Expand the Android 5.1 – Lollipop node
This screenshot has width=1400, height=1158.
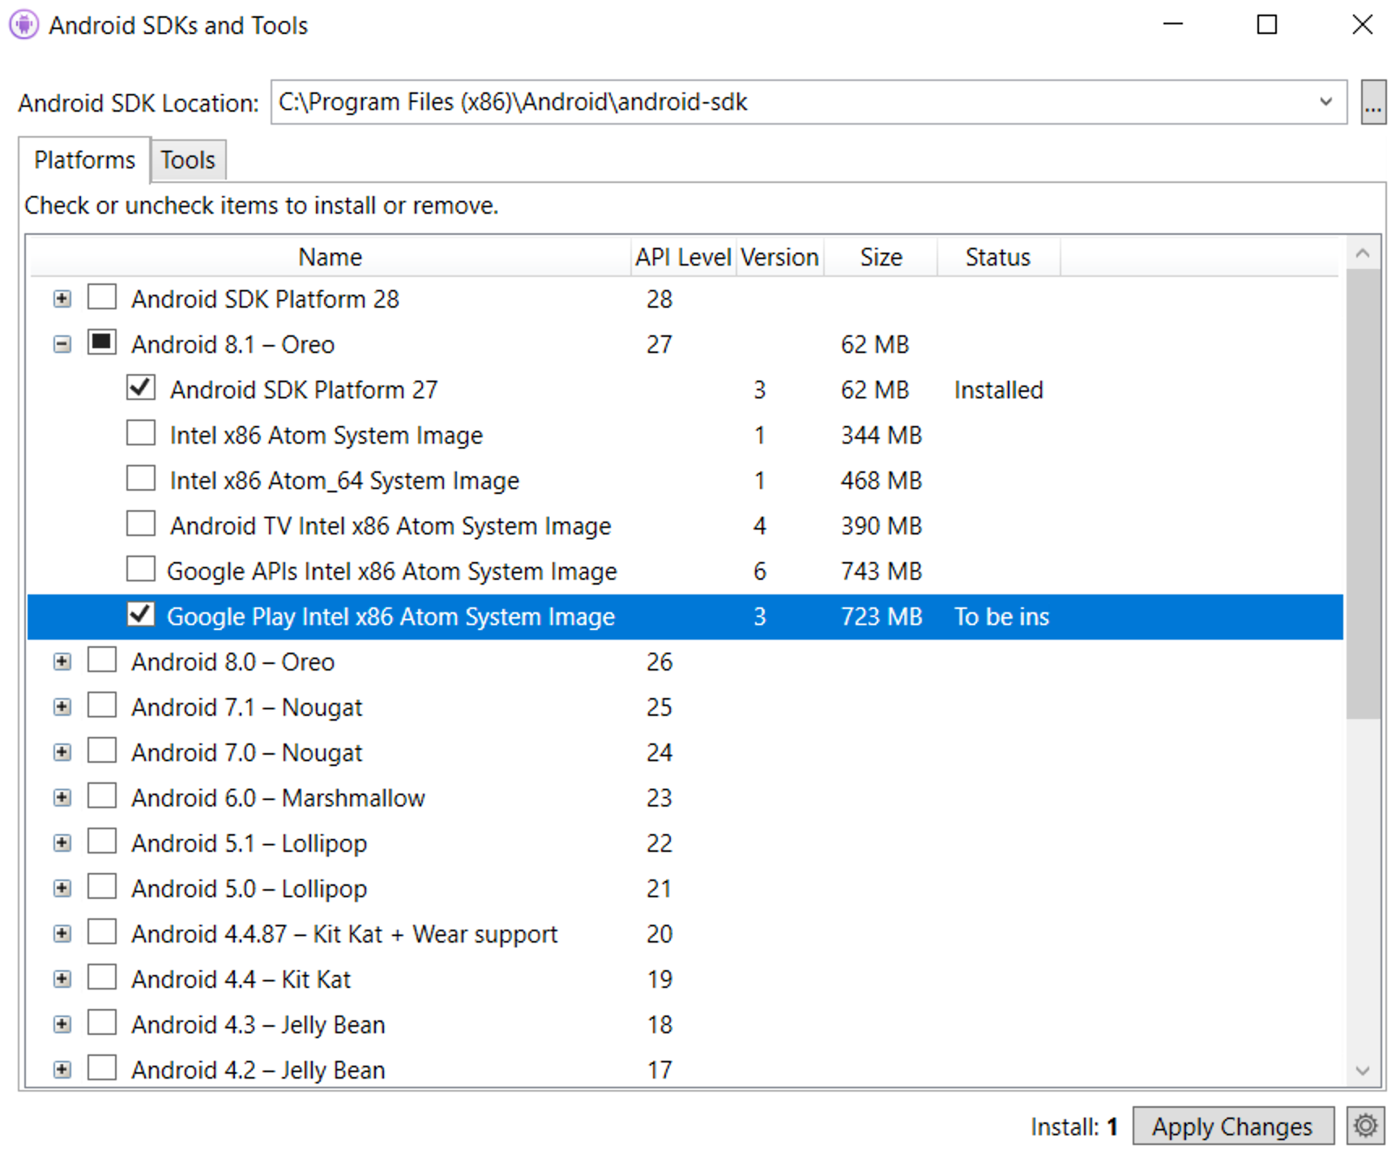[62, 843]
